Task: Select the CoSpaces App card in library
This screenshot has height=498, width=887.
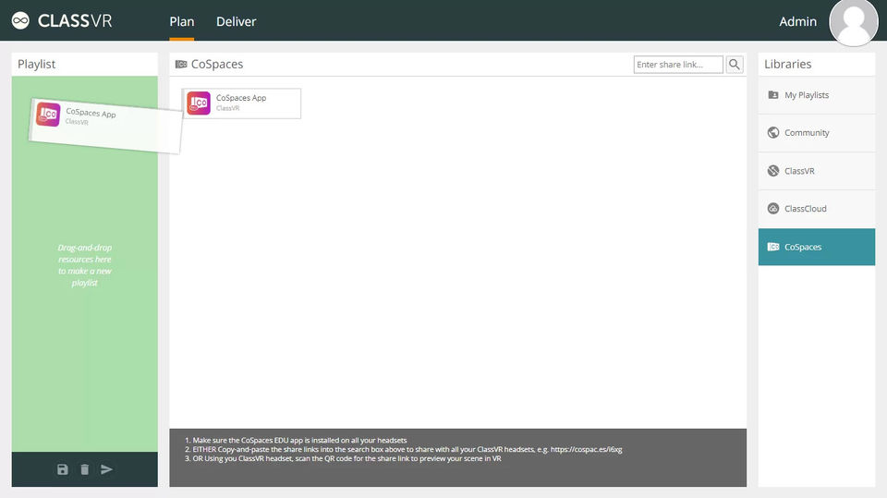Action: [x=241, y=103]
